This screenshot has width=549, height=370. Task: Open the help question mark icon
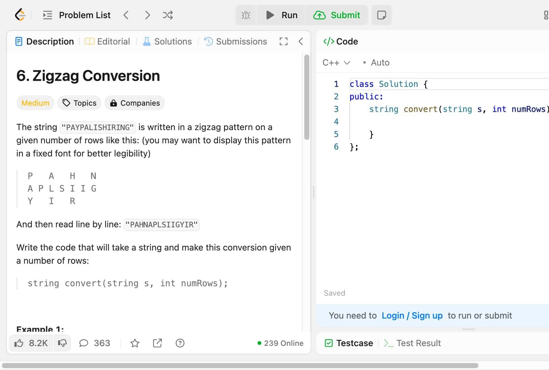(180, 343)
